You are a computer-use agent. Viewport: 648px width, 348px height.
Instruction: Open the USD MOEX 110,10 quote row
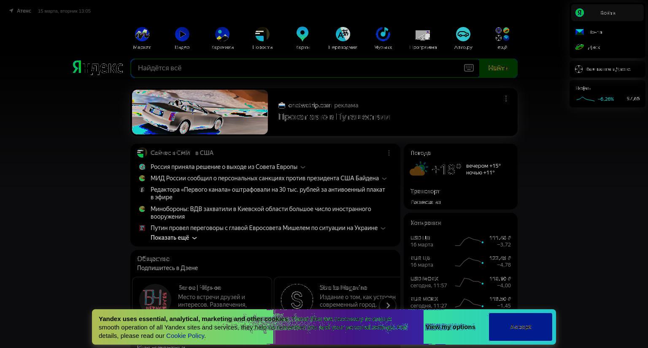pyautogui.click(x=461, y=282)
